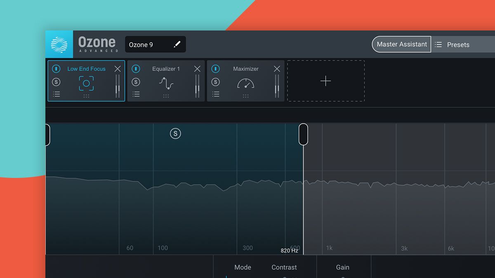Viewport: 495px width, 278px height.
Task: Click the 820 Hz frequency readout
Action: pyautogui.click(x=289, y=250)
